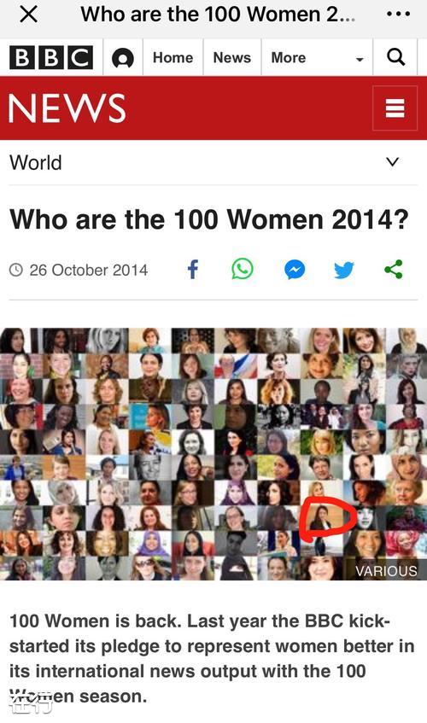Select the World section link
The height and width of the screenshot is (723, 427).
[36, 163]
